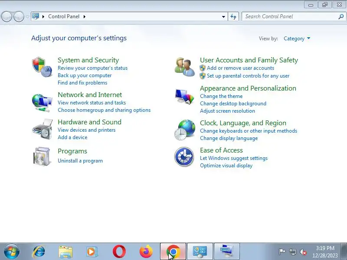The height and width of the screenshot is (260, 347).
Task: Go back with the Back arrow button
Action: (7, 16)
